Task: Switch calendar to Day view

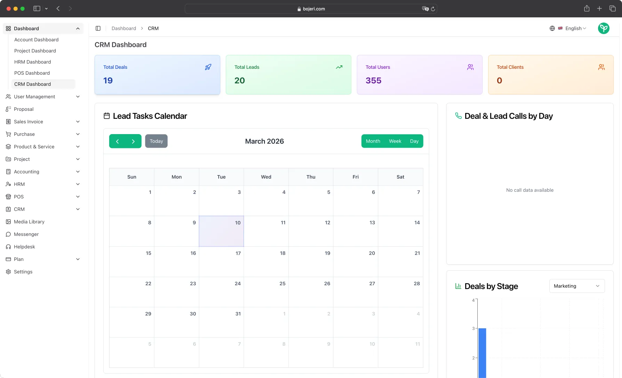Action: 414,141
